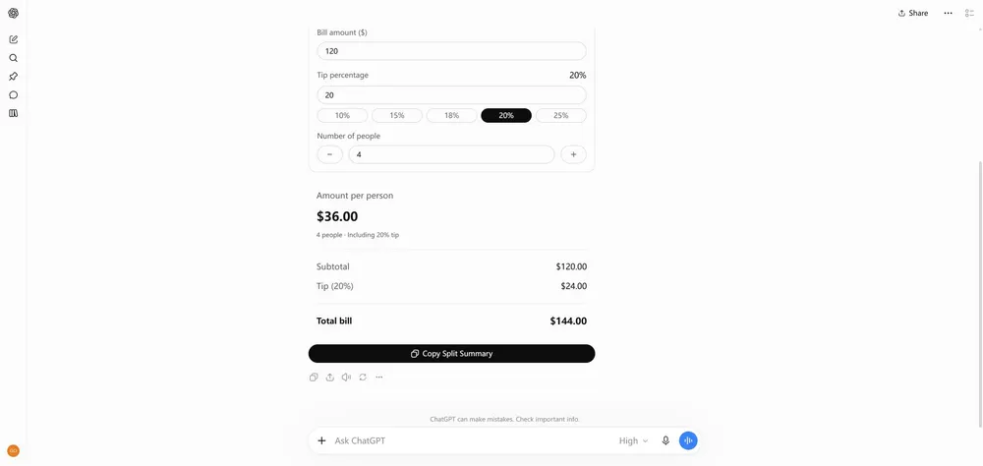Click the Bill amount input field
This screenshot has height=466, width=983.
[451, 51]
